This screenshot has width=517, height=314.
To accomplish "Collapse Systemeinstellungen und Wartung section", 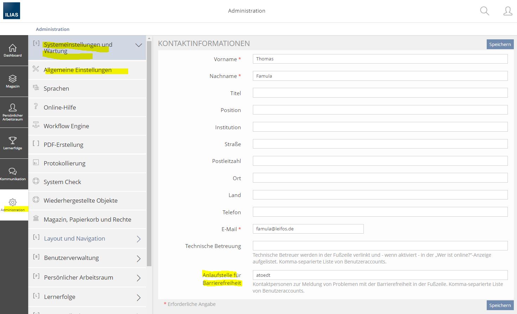I will [x=138, y=45].
